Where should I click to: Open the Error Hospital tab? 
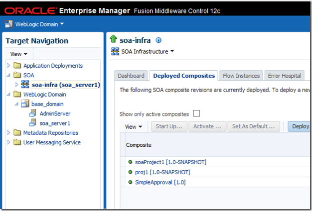click(x=285, y=76)
